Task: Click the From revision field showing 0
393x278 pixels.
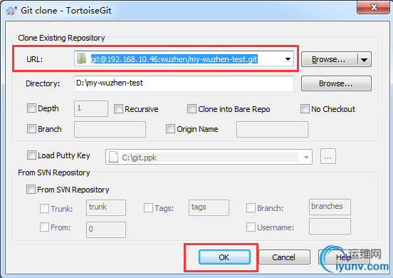Action: [x=106, y=230]
